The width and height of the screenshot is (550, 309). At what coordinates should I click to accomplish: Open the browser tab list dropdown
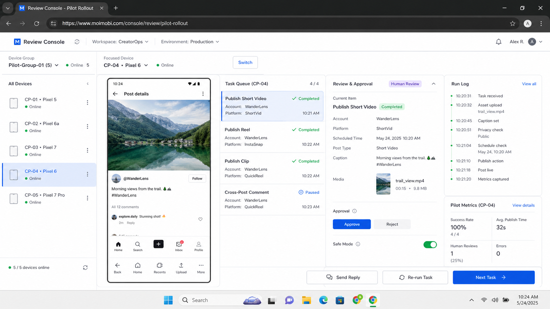pos(8,8)
